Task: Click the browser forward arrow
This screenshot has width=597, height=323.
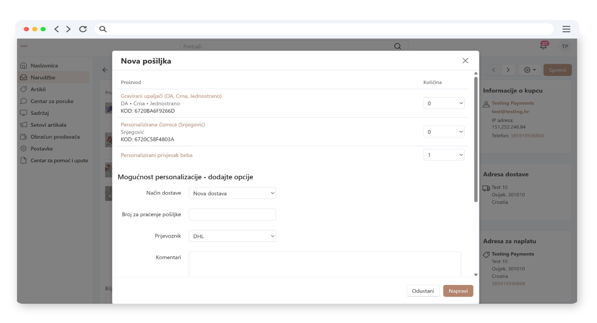Action: pos(68,29)
